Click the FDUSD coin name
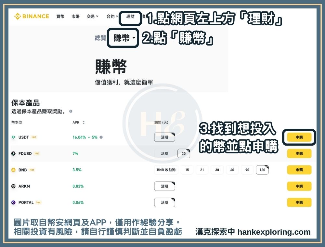The height and width of the screenshot is (247, 325). 25,153
